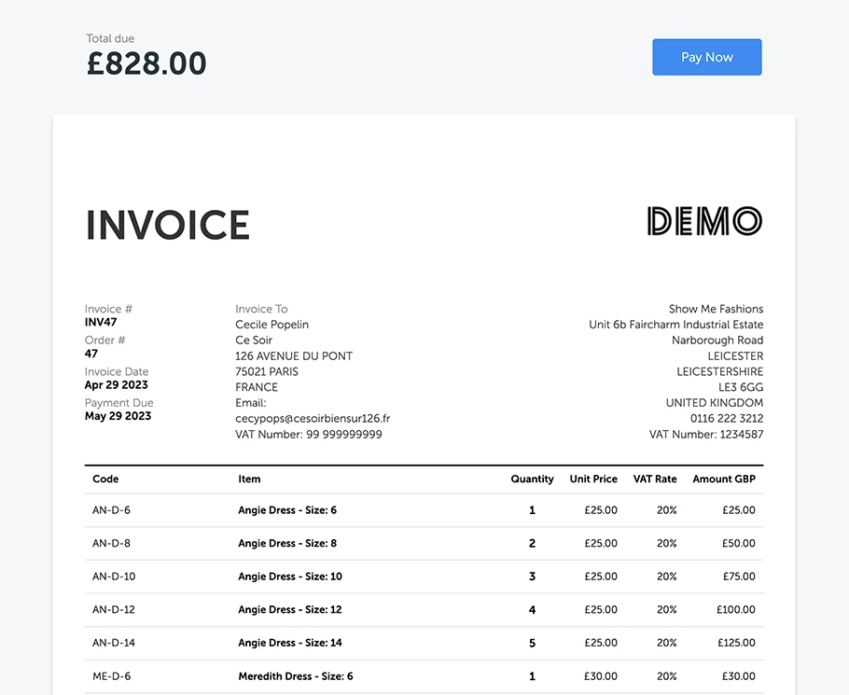Viewport: 849px width, 695px height.
Task: Select the £828.00 total due amount
Action: point(146,63)
